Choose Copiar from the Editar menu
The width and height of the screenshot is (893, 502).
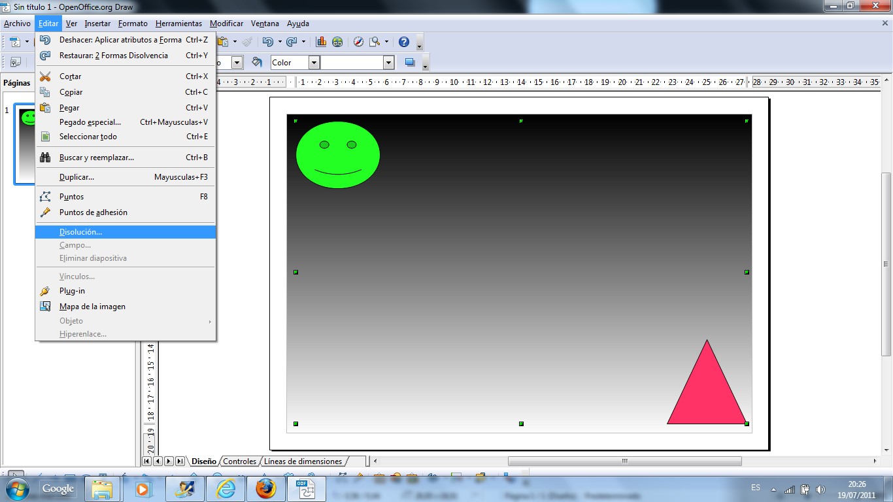(x=126, y=92)
